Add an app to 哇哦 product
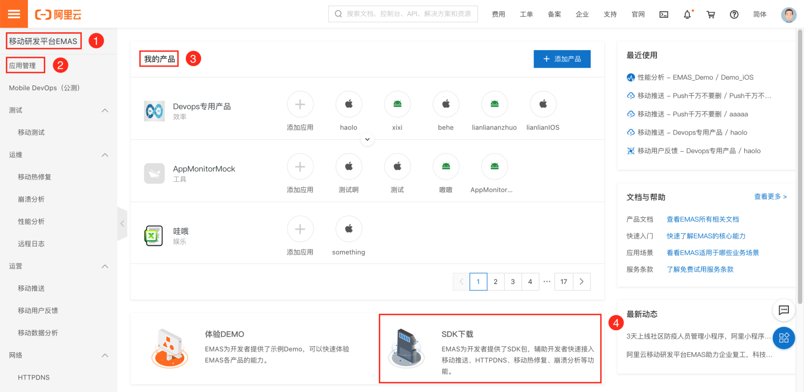 pyautogui.click(x=300, y=229)
